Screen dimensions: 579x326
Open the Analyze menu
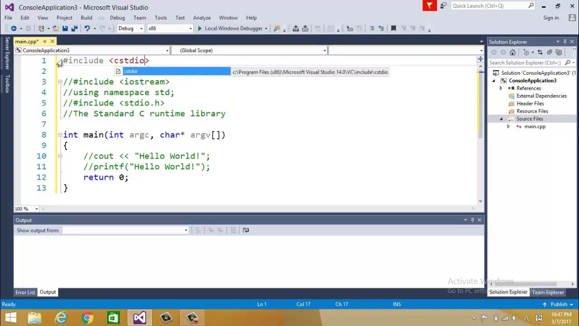point(202,18)
